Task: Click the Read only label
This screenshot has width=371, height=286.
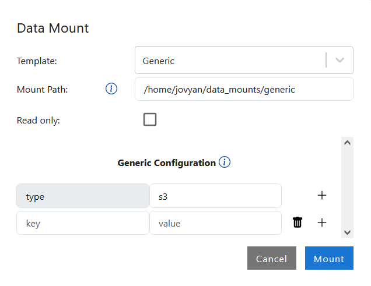Action: coord(38,121)
